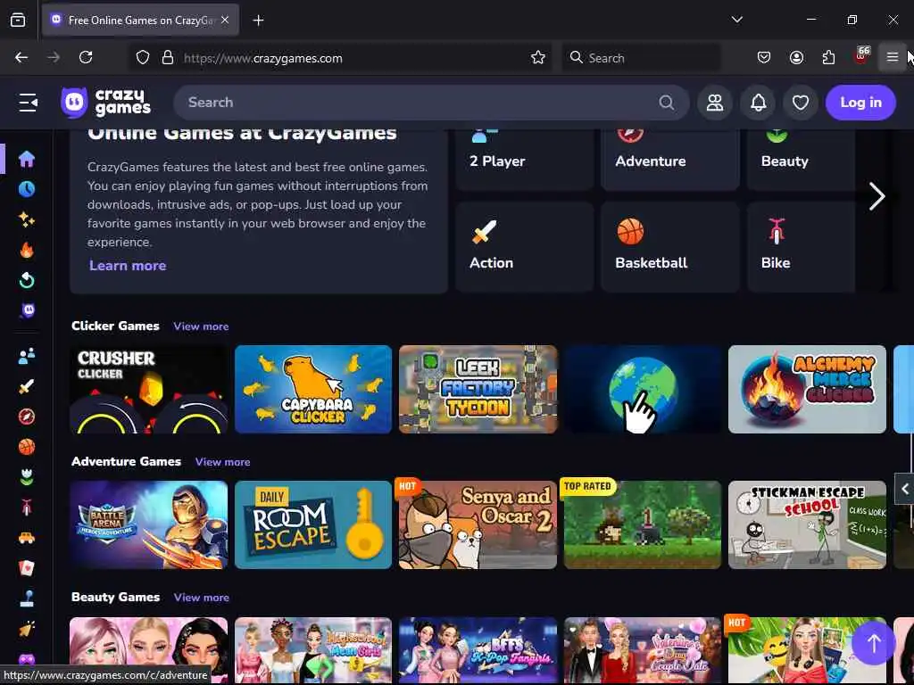Open the Bike category card
914x685 pixels.
pos(802,247)
